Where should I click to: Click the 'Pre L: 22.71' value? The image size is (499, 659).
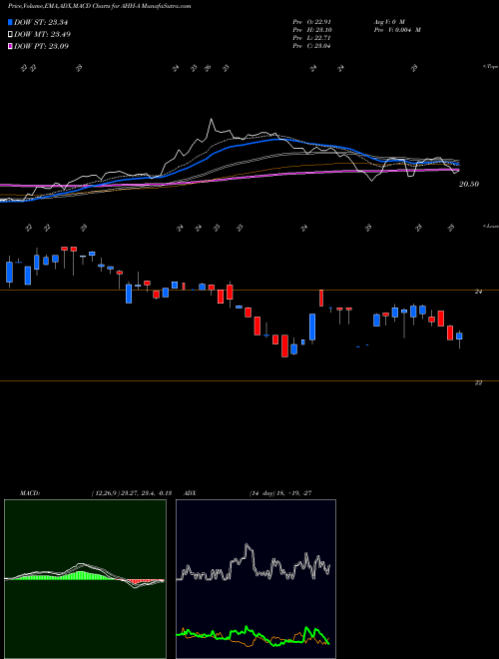click(311, 38)
